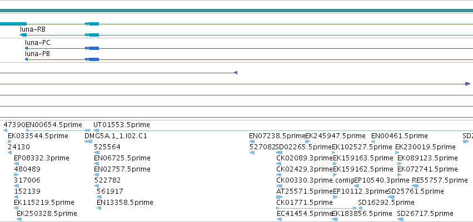Click the luna-PB transcript label

click(37, 54)
